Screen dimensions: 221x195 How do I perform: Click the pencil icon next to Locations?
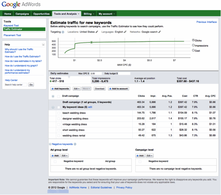click(x=97, y=32)
